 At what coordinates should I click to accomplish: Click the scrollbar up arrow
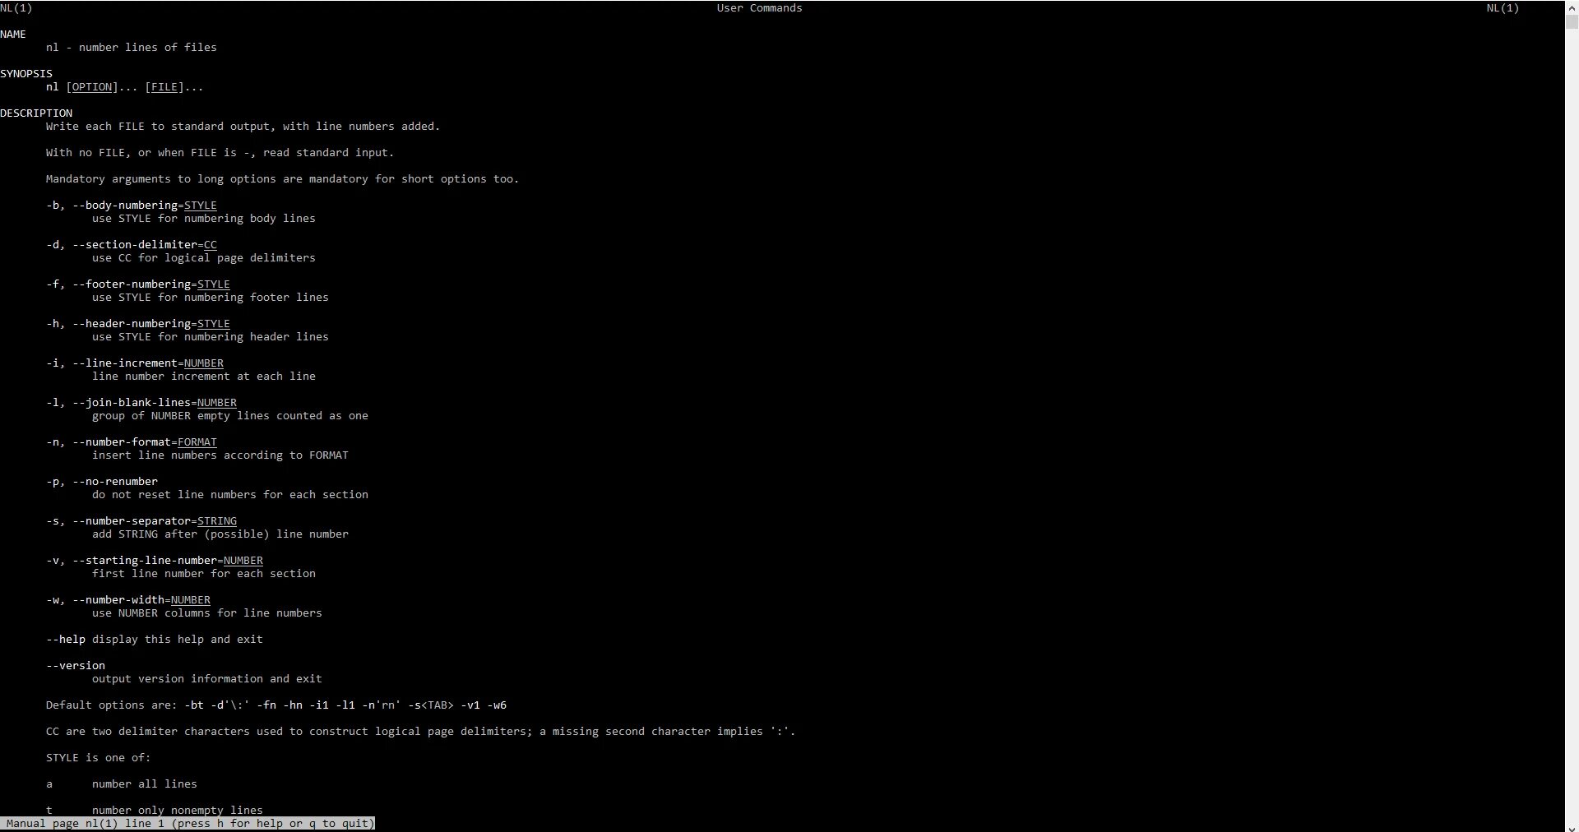pyautogui.click(x=1572, y=7)
